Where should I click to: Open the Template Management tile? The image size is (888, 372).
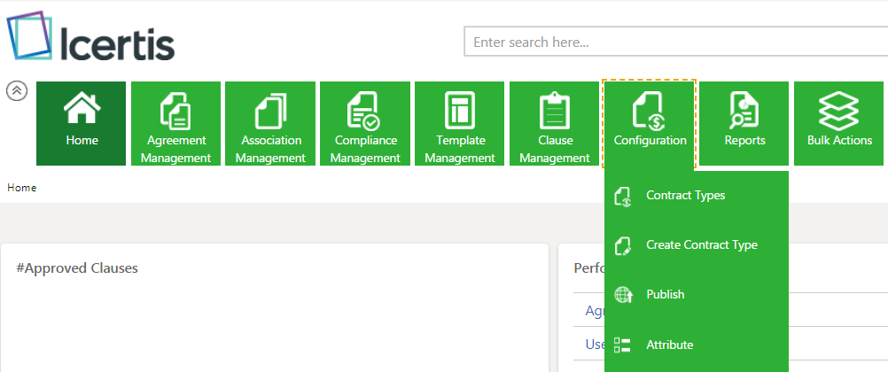(460, 124)
